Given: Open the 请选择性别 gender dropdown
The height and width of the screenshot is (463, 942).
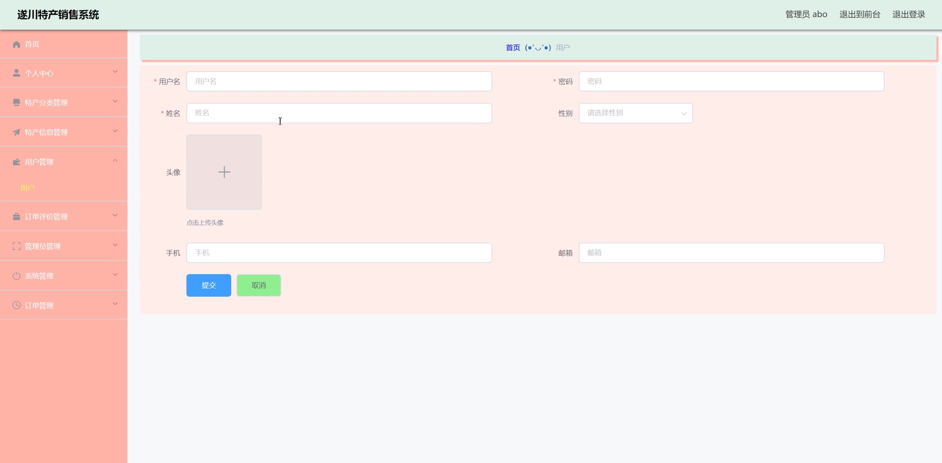Looking at the screenshot, I should [636, 113].
